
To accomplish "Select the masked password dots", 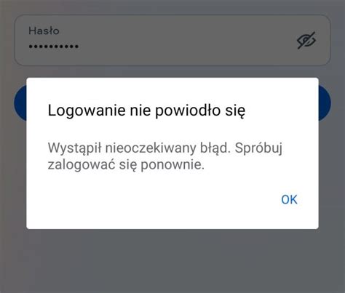I will tap(53, 47).
